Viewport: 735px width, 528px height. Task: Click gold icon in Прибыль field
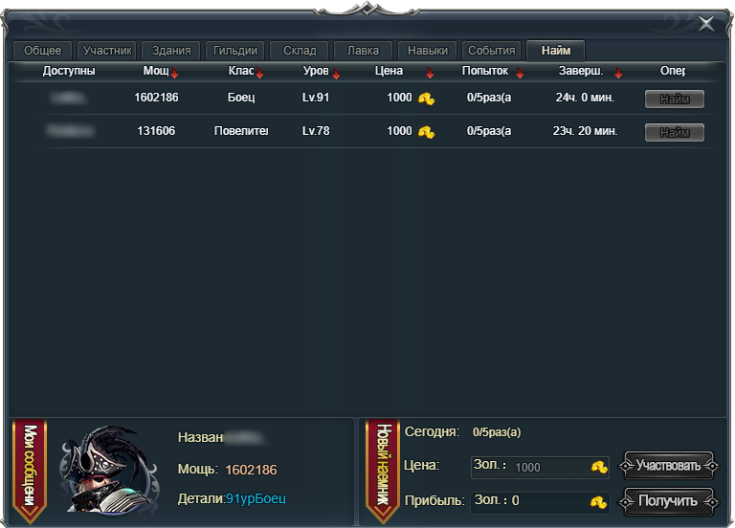[x=598, y=503]
